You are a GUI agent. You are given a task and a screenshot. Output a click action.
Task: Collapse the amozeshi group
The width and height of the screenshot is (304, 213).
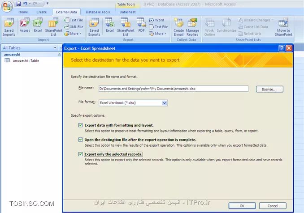pos(59,55)
